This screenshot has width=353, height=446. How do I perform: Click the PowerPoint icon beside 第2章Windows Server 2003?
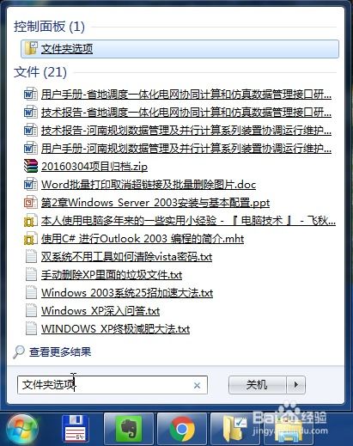(31, 202)
